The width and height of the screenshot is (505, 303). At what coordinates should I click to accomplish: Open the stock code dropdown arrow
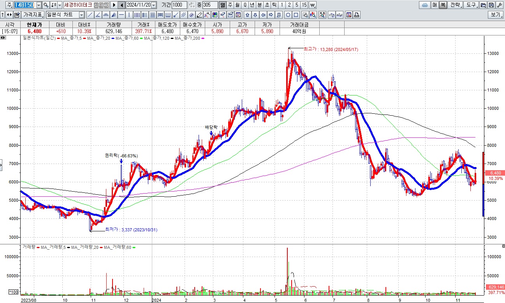point(39,5)
